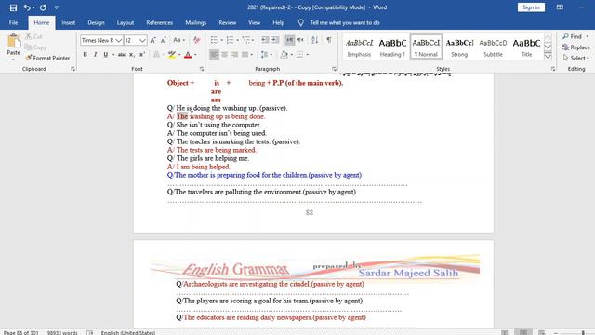Apply bullet list formatting
Image resolution: width=595 pixels, height=335 pixels.
tap(214, 40)
